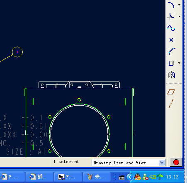Switch to the 'P...' Internet Explorer taskbar item
The width and height of the screenshot is (187, 183).
[12, 177]
